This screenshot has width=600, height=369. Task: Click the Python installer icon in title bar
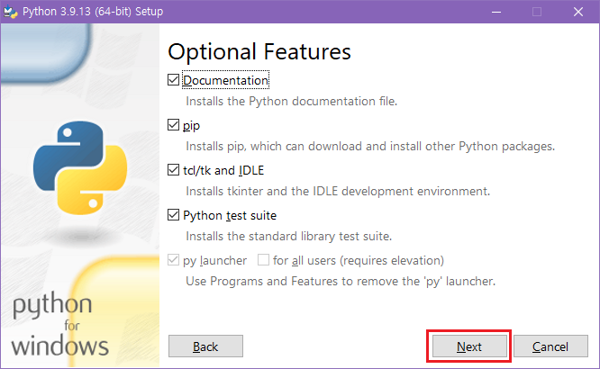(10, 12)
